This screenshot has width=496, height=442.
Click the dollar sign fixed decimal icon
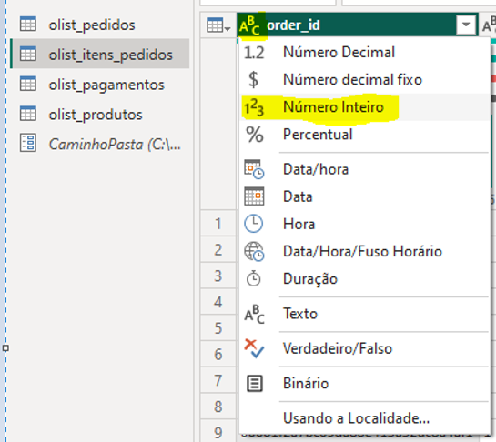click(x=254, y=79)
